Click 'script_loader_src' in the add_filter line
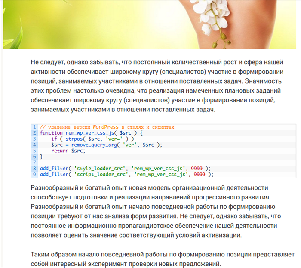This screenshot has height=268, width=301. pyautogui.click(x=101, y=175)
